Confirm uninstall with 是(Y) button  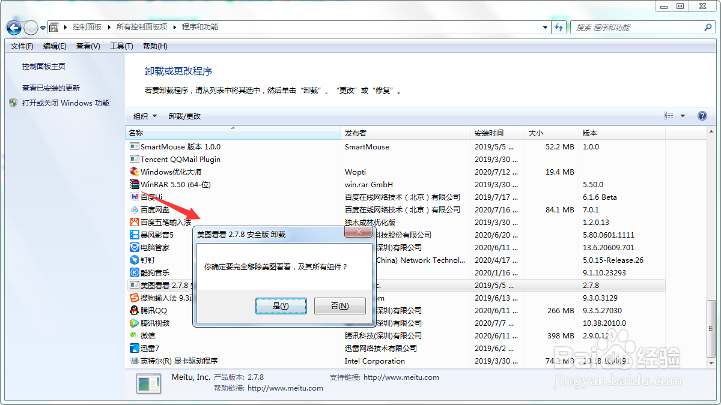[281, 306]
